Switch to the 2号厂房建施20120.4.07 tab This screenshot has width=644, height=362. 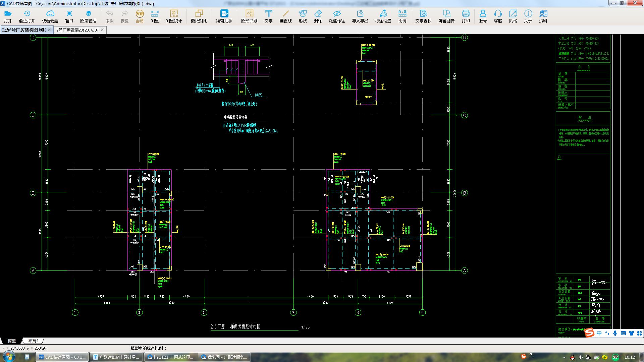click(77, 30)
